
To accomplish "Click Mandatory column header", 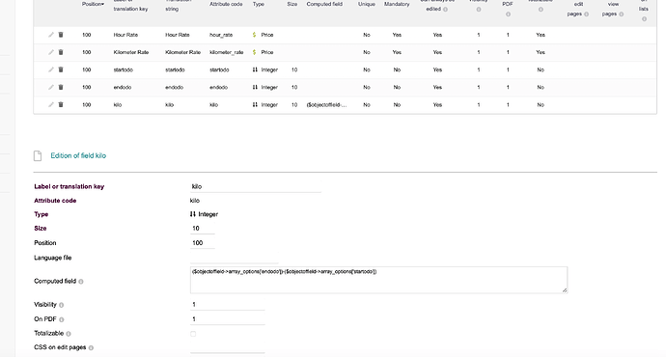I will [397, 4].
